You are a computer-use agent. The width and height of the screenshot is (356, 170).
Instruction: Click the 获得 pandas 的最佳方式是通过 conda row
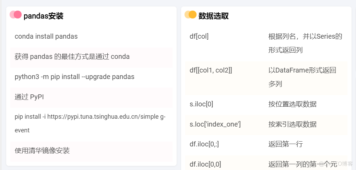tap(72, 56)
